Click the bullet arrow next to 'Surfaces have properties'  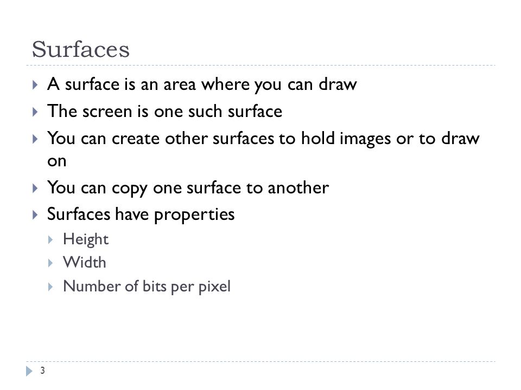point(35,215)
